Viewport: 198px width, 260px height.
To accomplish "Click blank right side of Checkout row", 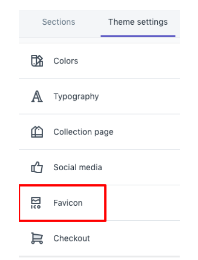I will [x=136, y=238].
